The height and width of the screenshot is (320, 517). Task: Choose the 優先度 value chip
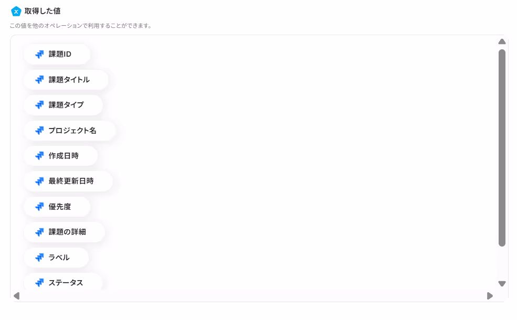[57, 207]
